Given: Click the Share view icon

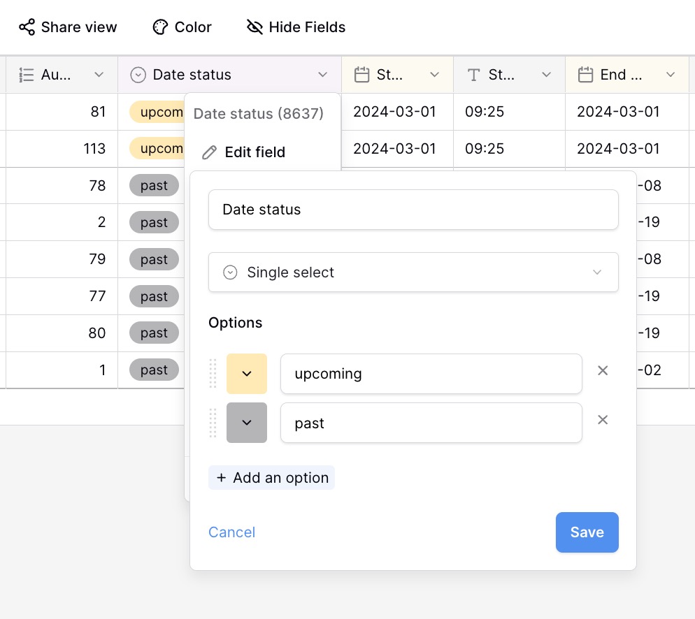Looking at the screenshot, I should pos(27,27).
